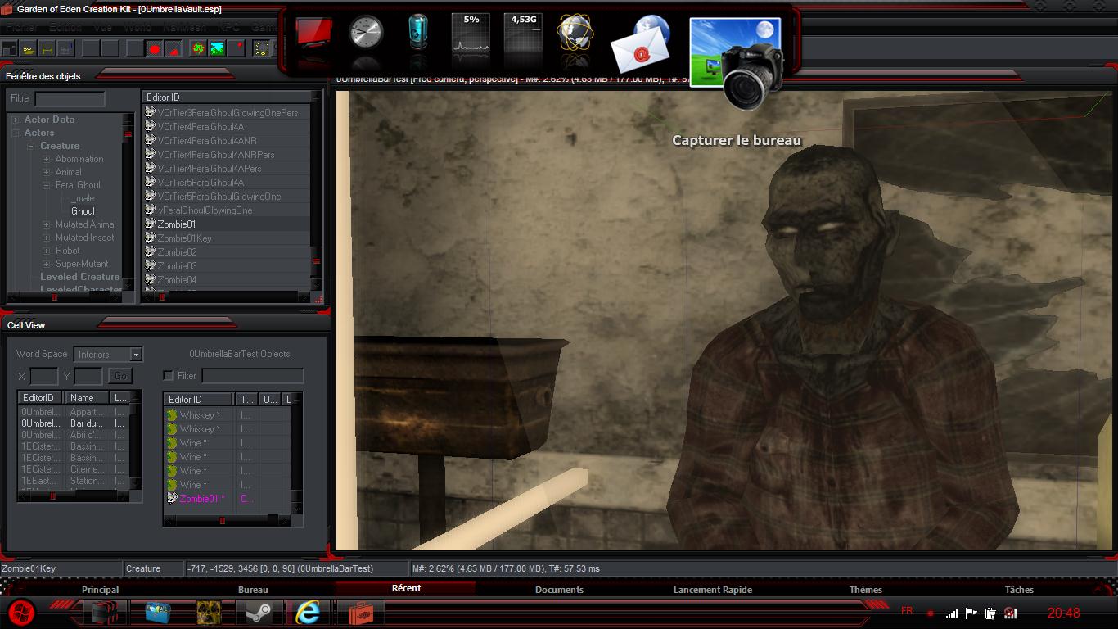
Task: Click the Filtre input field in object window
Action: tap(70, 99)
